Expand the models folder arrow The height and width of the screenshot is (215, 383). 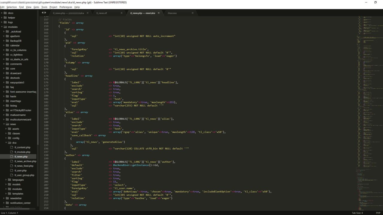tap(6, 184)
